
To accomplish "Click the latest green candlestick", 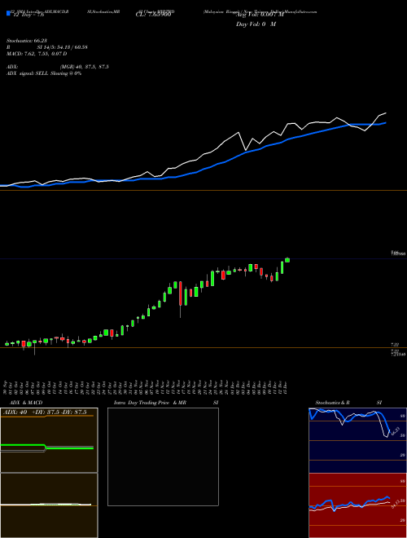I will (287, 260).
